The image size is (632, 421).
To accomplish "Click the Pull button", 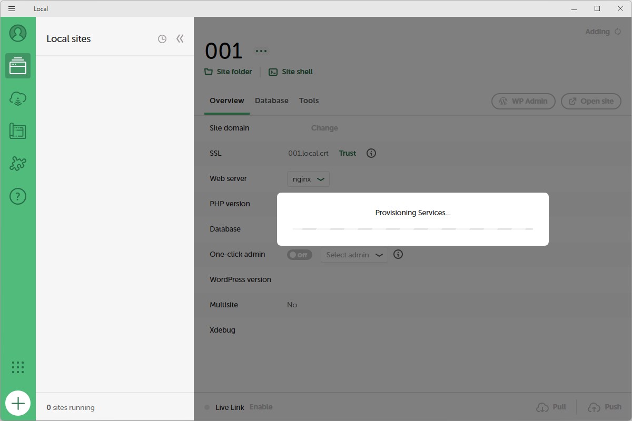I will click(551, 407).
